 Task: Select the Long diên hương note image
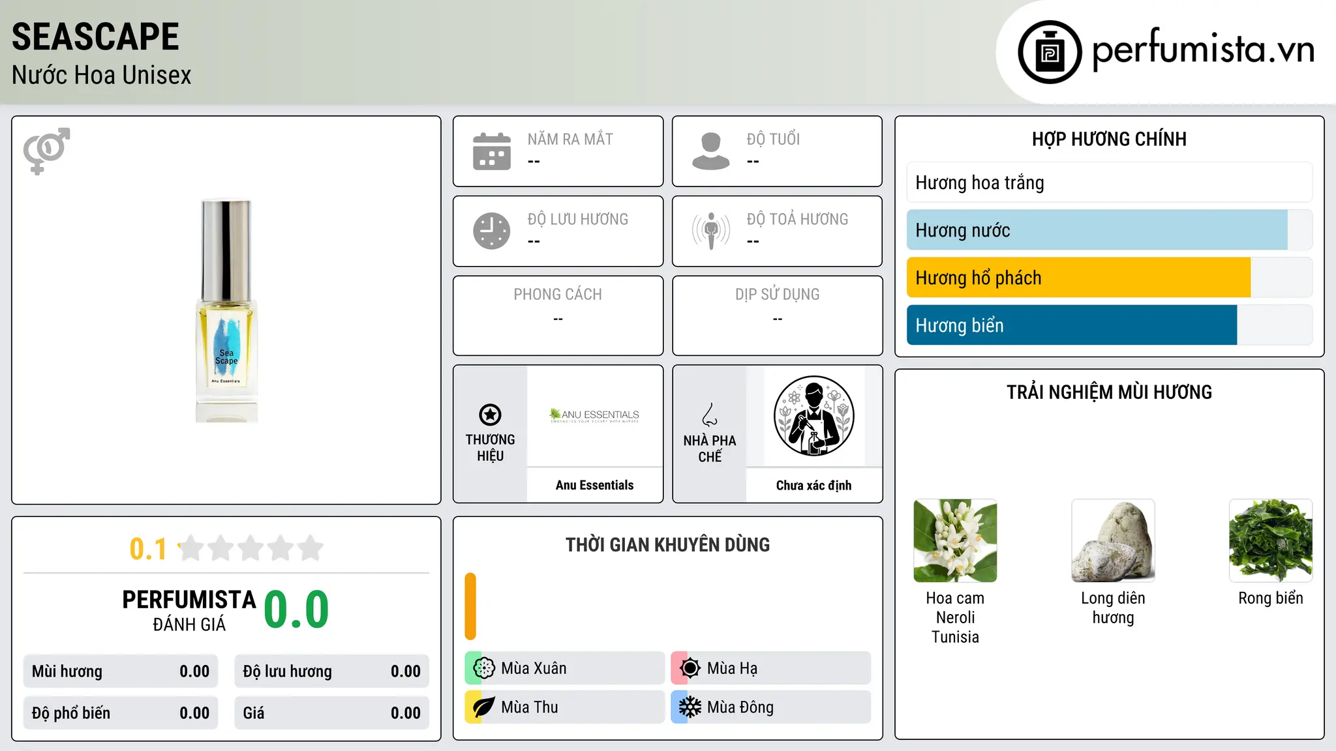pos(1113,540)
